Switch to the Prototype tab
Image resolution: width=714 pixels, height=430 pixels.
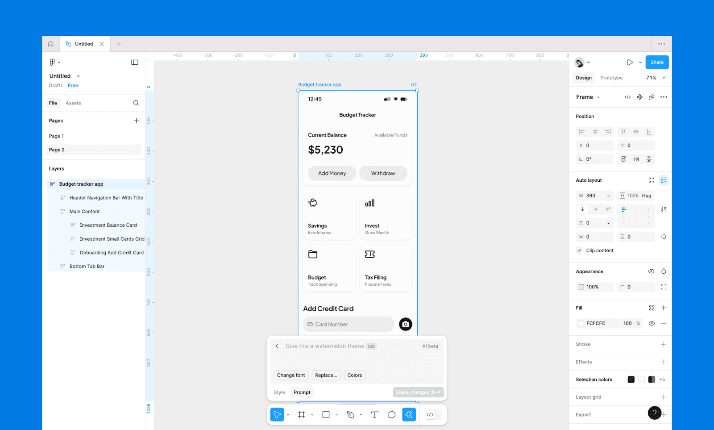pyautogui.click(x=611, y=78)
